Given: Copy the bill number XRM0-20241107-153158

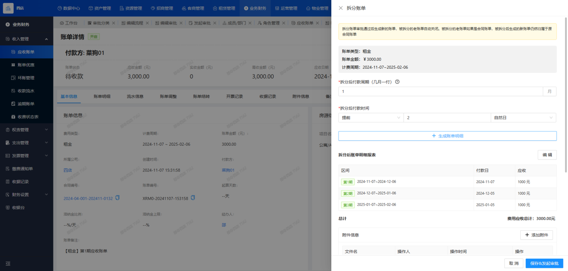Looking at the screenshot, I should 193,198.
